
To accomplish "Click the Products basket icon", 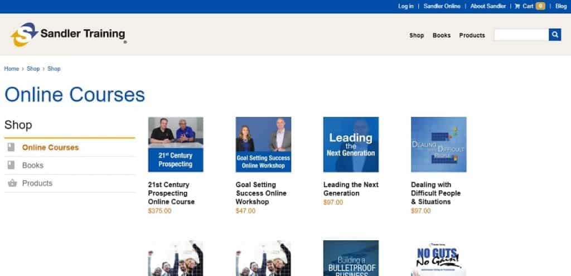I will tap(12, 183).
